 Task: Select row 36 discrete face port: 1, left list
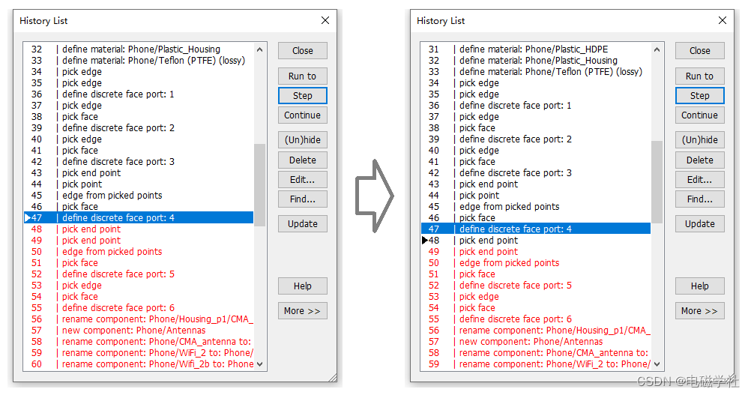[x=139, y=94]
